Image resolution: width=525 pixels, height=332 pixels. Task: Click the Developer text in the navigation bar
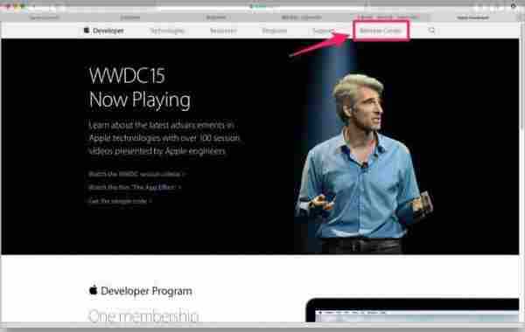coord(108,31)
